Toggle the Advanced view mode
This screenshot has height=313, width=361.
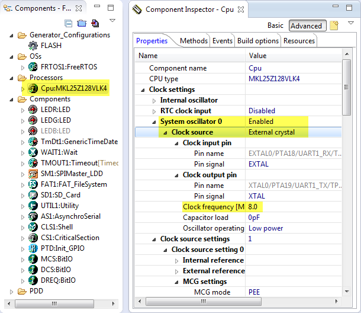(306, 25)
